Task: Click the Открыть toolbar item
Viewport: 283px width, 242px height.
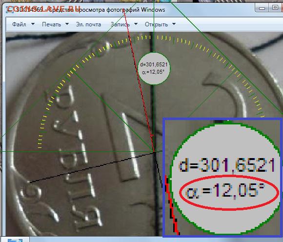Action: tap(156, 24)
